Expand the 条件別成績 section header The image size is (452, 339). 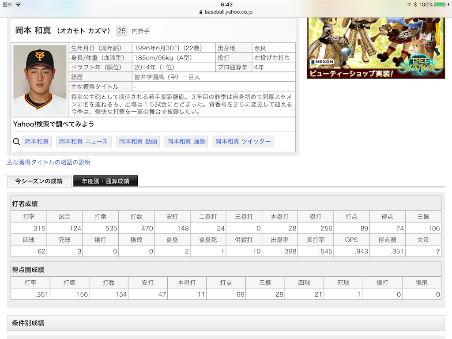[226, 323]
